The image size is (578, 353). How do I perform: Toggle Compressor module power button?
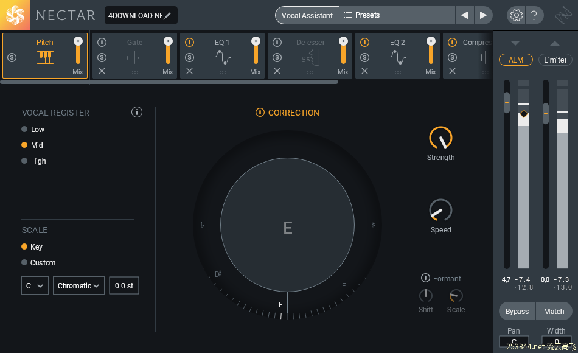[452, 43]
